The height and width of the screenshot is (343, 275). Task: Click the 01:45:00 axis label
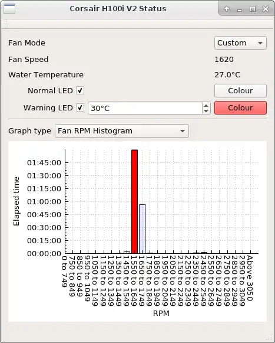pyautogui.click(x=44, y=163)
